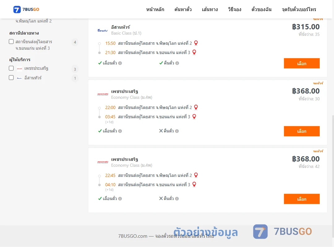Show map pin for 22:45 departure station
Screen dimensions: 334x247
pyautogui.click(x=196, y=175)
